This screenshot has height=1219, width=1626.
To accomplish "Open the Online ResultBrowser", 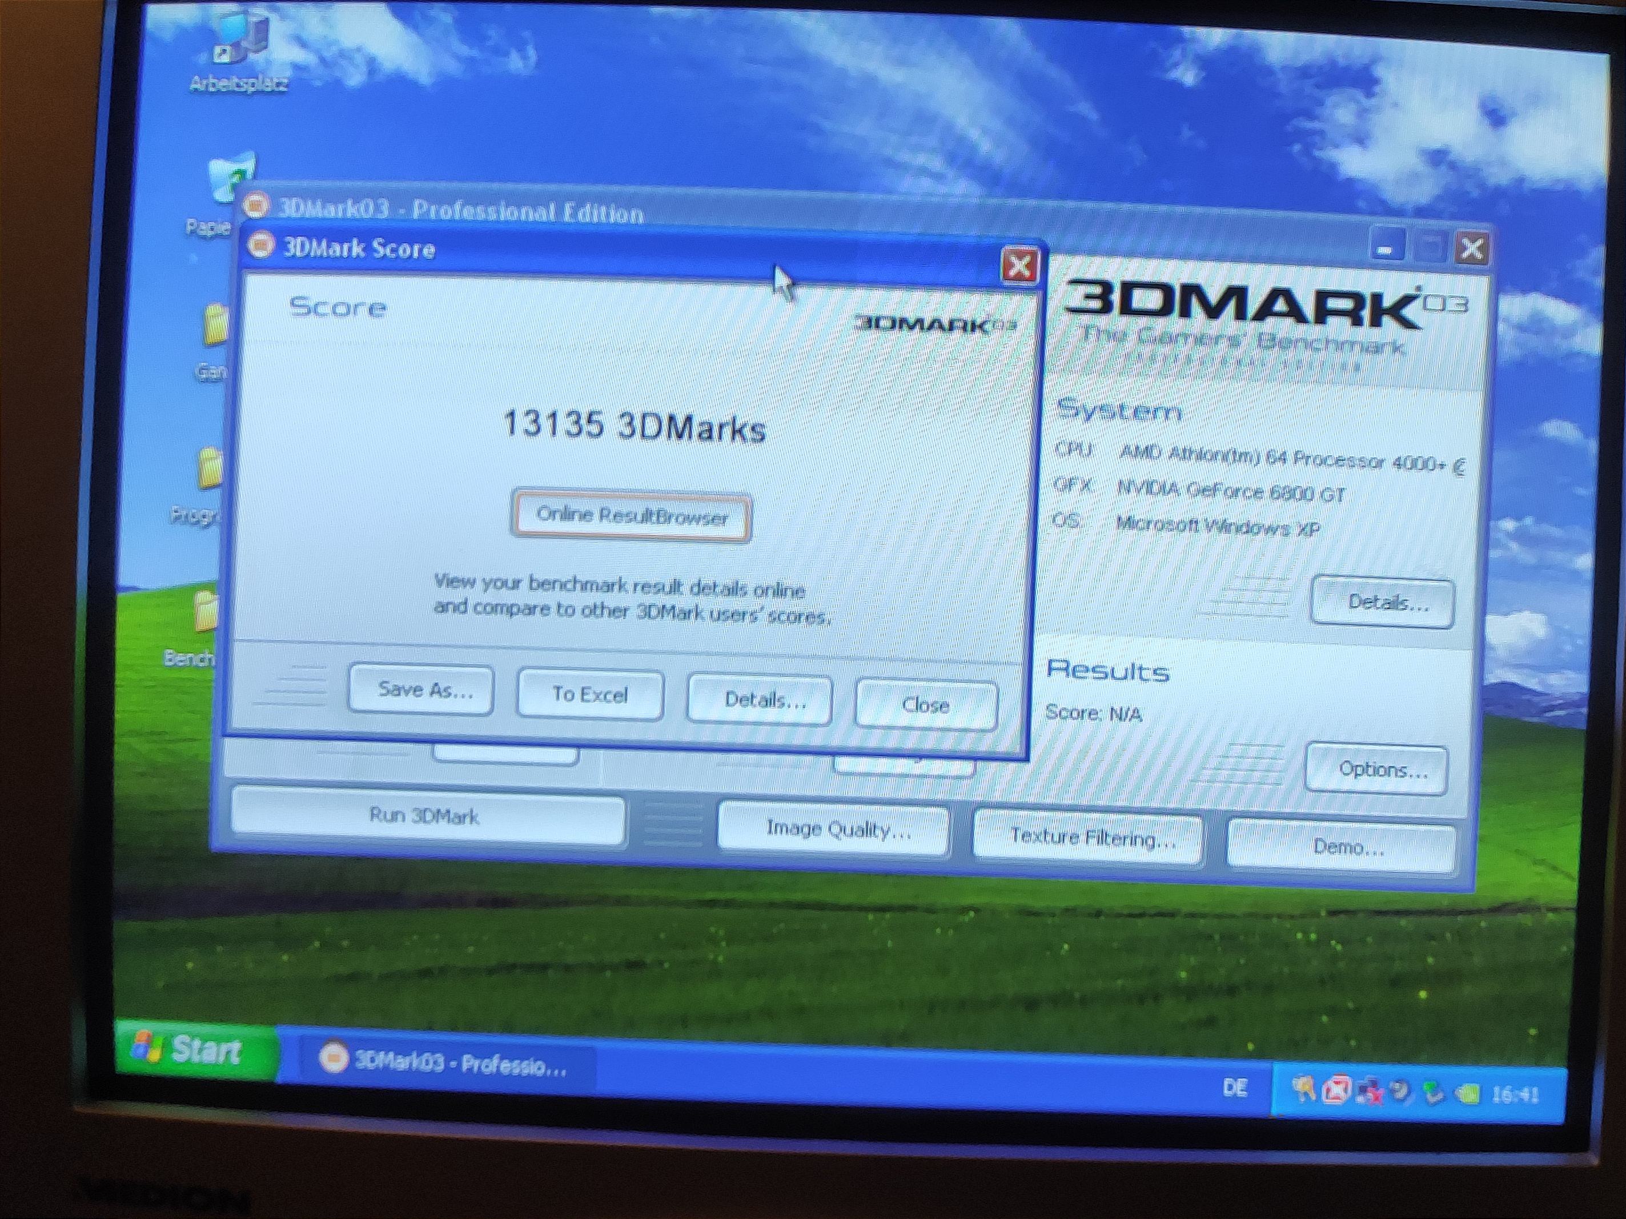I will click(632, 516).
